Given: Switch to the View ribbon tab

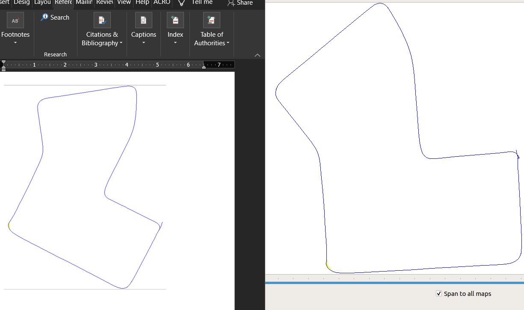Looking at the screenshot, I should click(124, 3).
